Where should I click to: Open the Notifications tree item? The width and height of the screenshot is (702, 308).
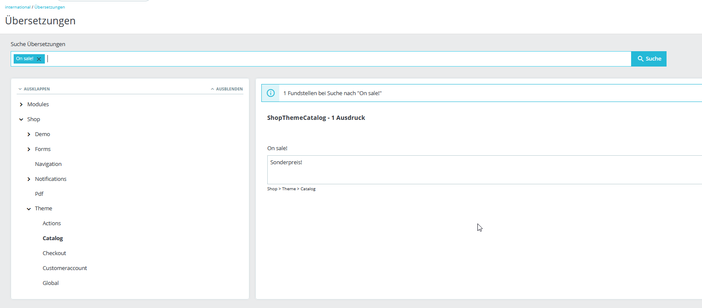coord(51,179)
